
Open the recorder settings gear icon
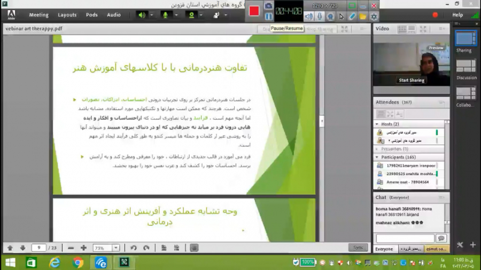point(374,17)
